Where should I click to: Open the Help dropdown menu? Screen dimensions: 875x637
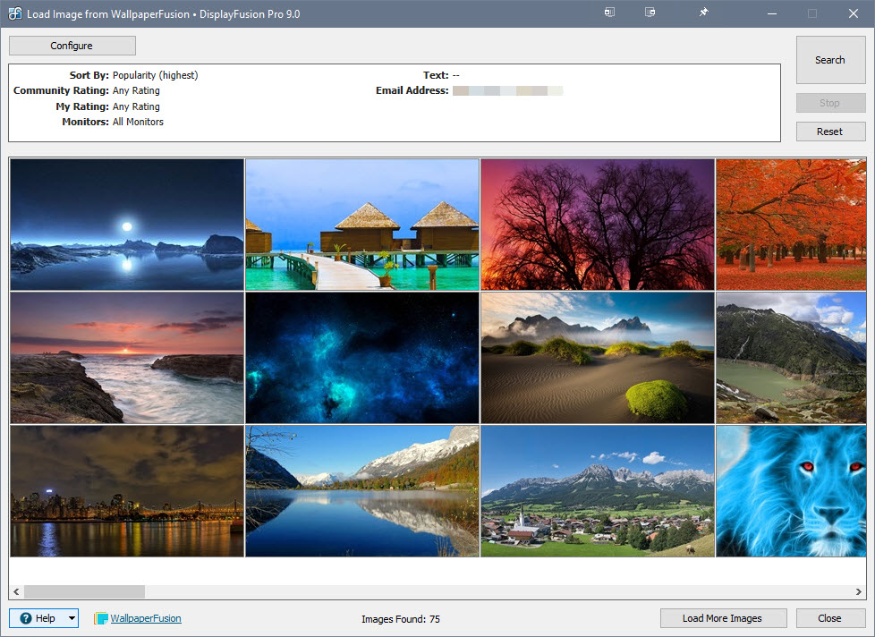coord(71,618)
